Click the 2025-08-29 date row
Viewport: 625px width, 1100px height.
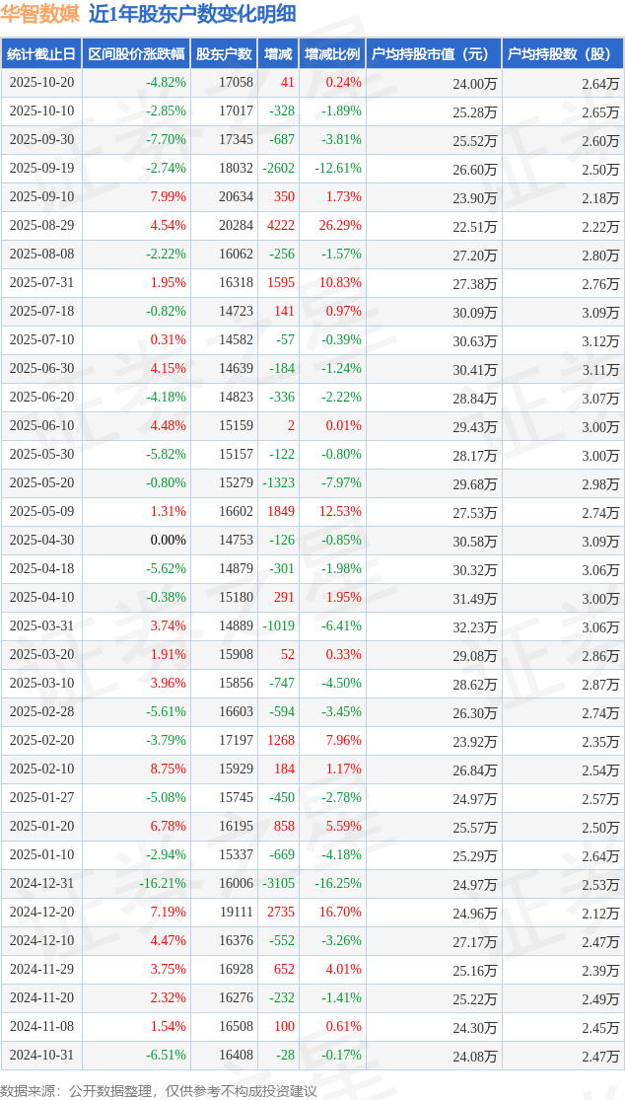point(41,226)
